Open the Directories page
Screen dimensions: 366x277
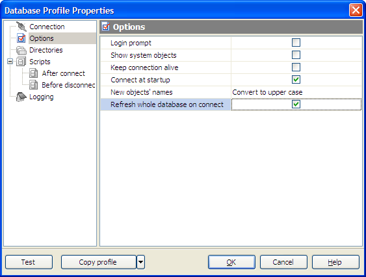coord(46,50)
